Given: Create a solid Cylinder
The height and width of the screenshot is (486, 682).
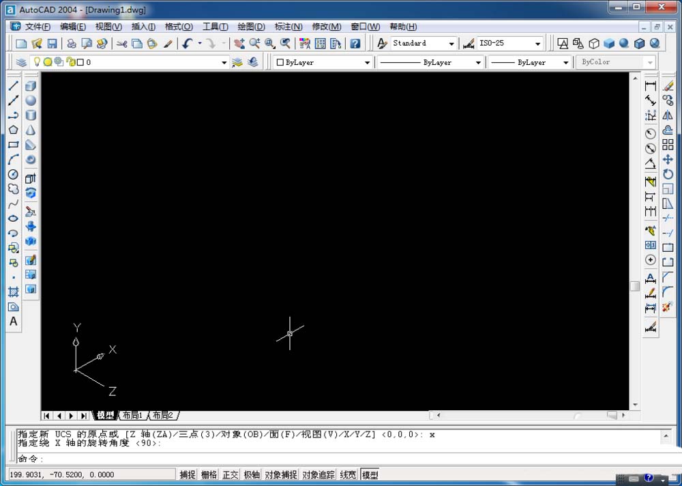Looking at the screenshot, I should coord(31,115).
